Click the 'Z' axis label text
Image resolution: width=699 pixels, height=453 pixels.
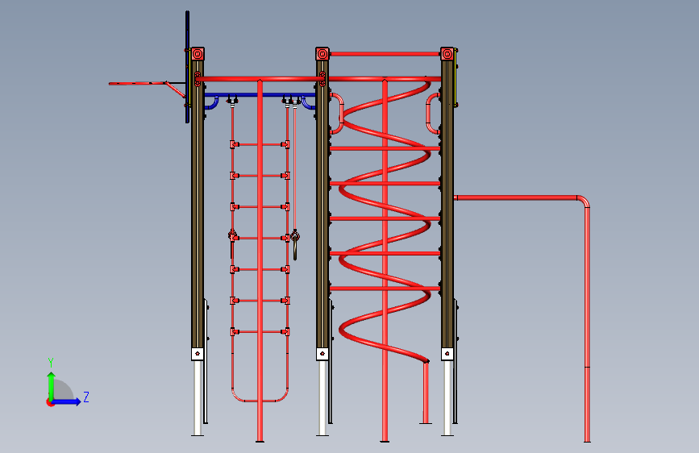click(x=86, y=397)
